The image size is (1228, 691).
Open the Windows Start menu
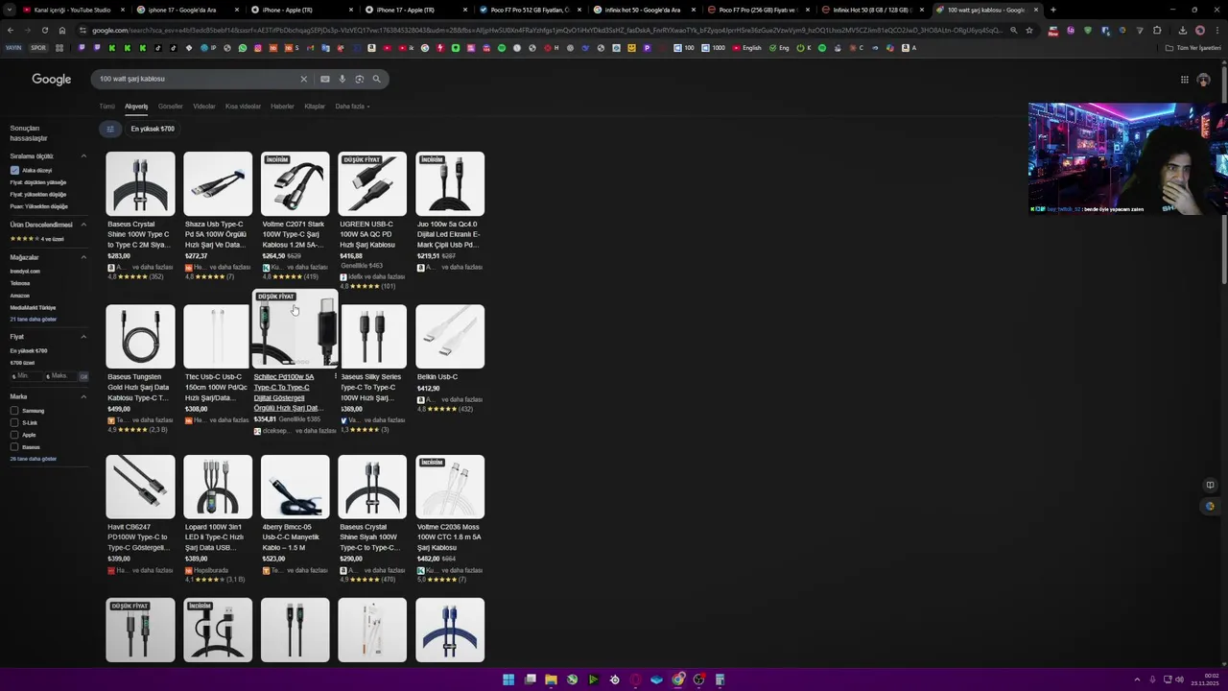tap(508, 679)
